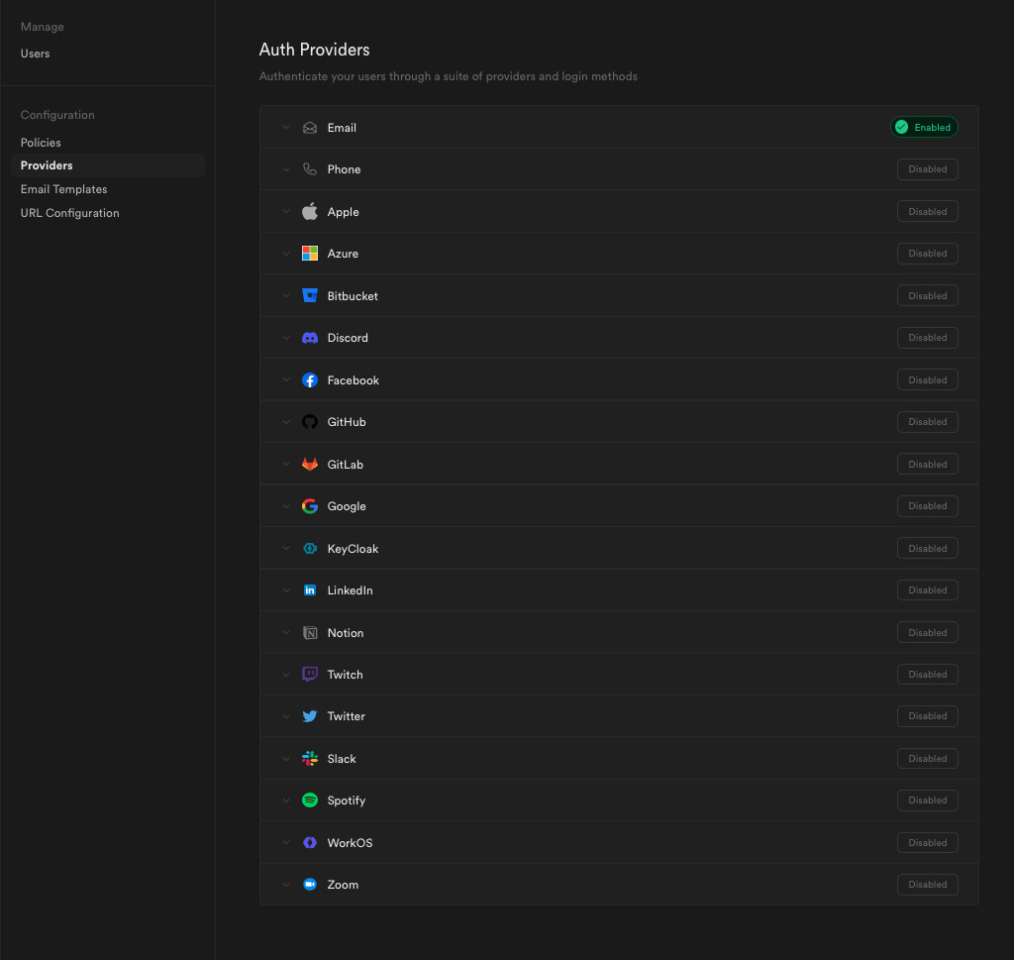Viewport: 1014px width, 960px height.
Task: Select the Slack provider icon
Action: (x=311, y=758)
